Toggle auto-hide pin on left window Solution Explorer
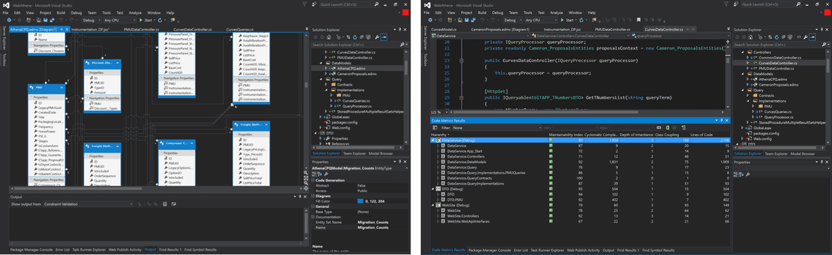 tap(399, 30)
